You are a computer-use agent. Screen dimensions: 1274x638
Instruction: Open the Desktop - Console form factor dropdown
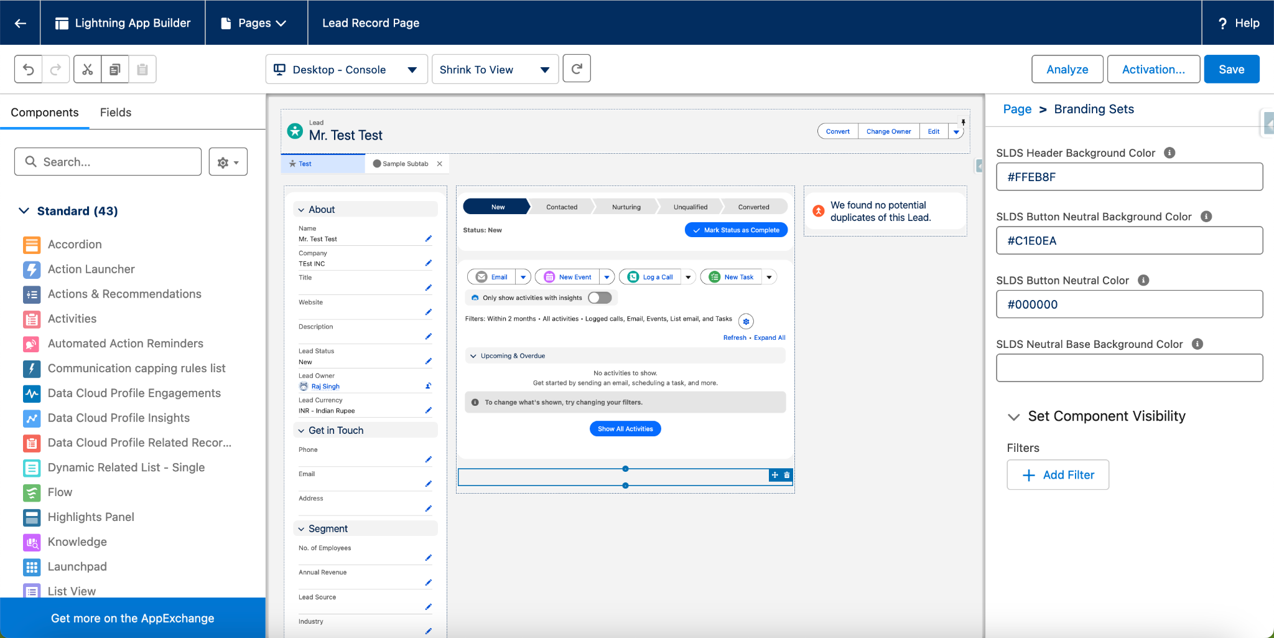[346, 69]
